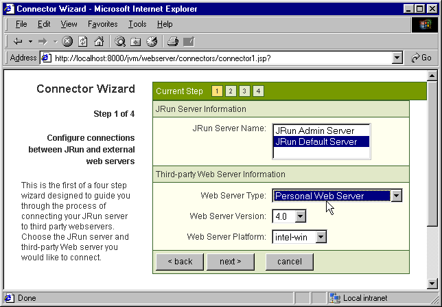Viewport: 442px width, 307px height.
Task: Click the page scrollbar up arrow
Action: (x=432, y=76)
